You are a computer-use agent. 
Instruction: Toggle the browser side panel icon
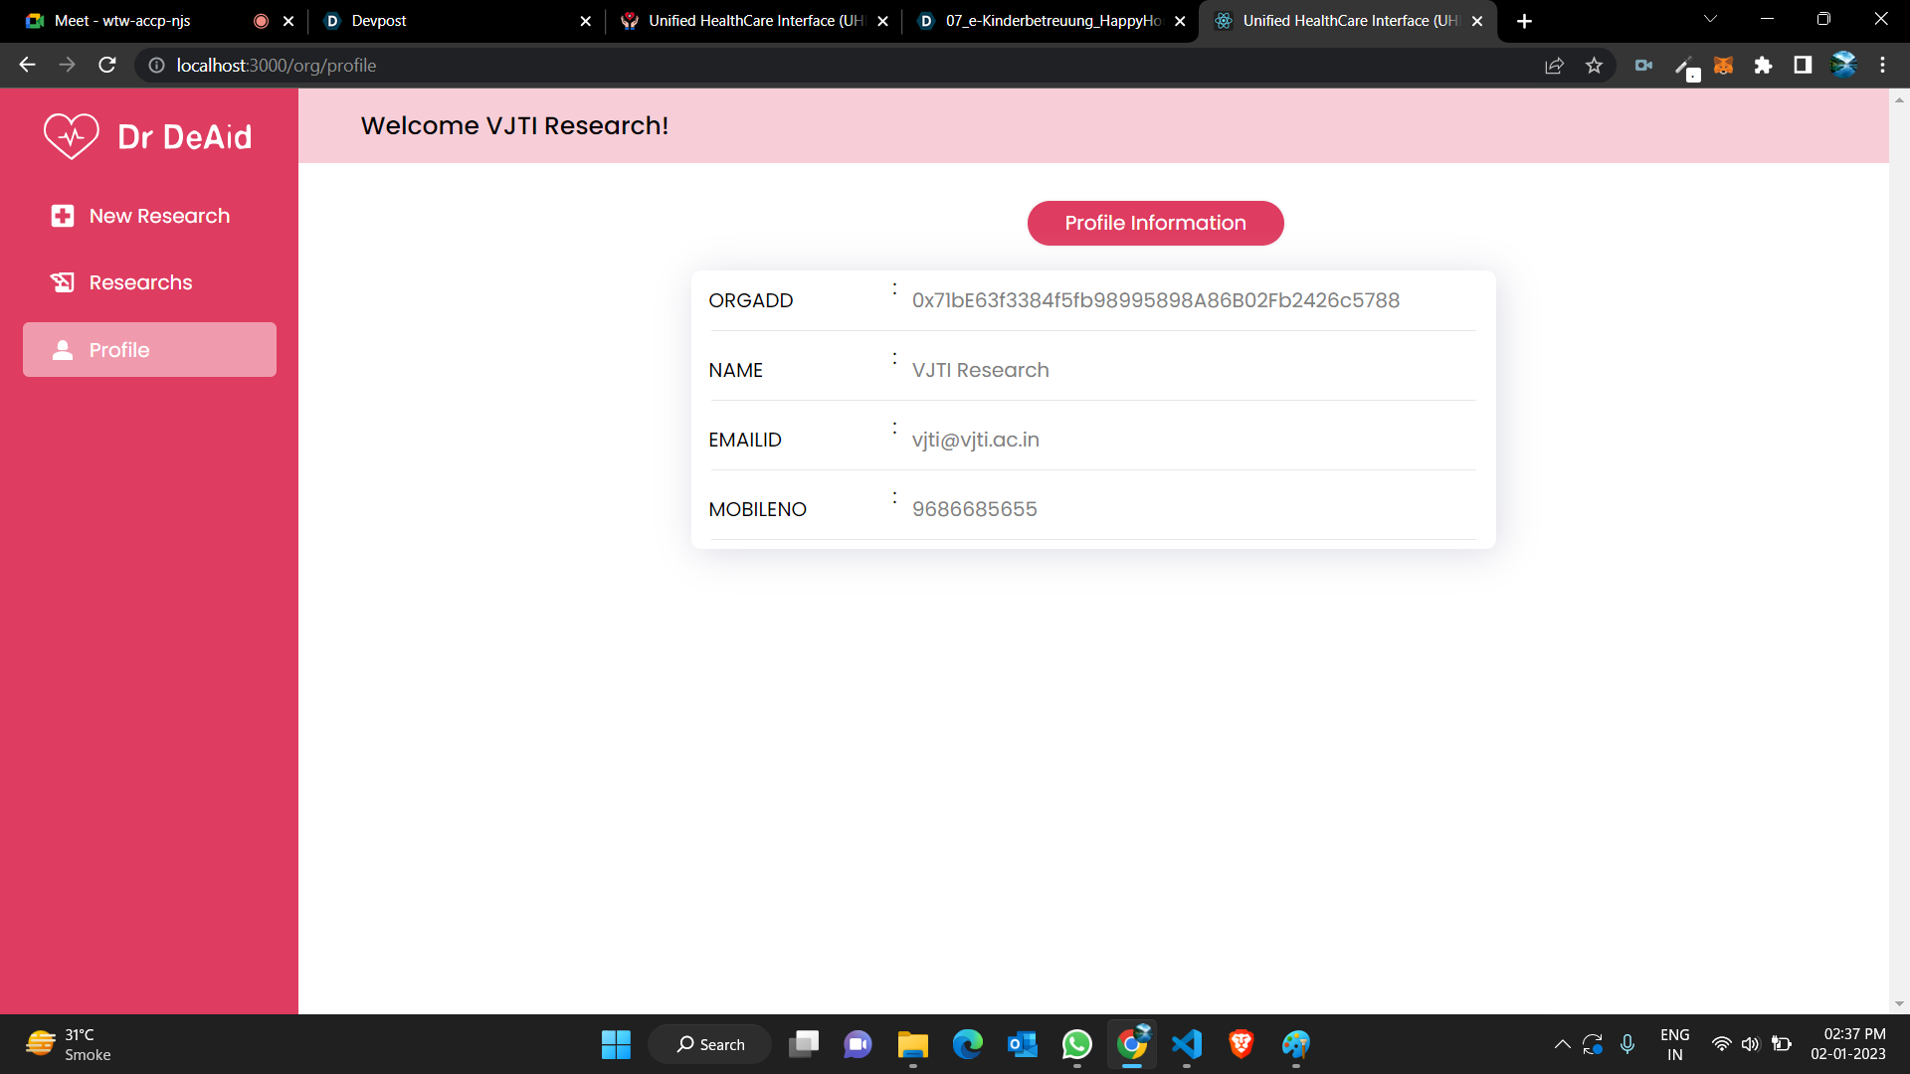(x=1803, y=66)
